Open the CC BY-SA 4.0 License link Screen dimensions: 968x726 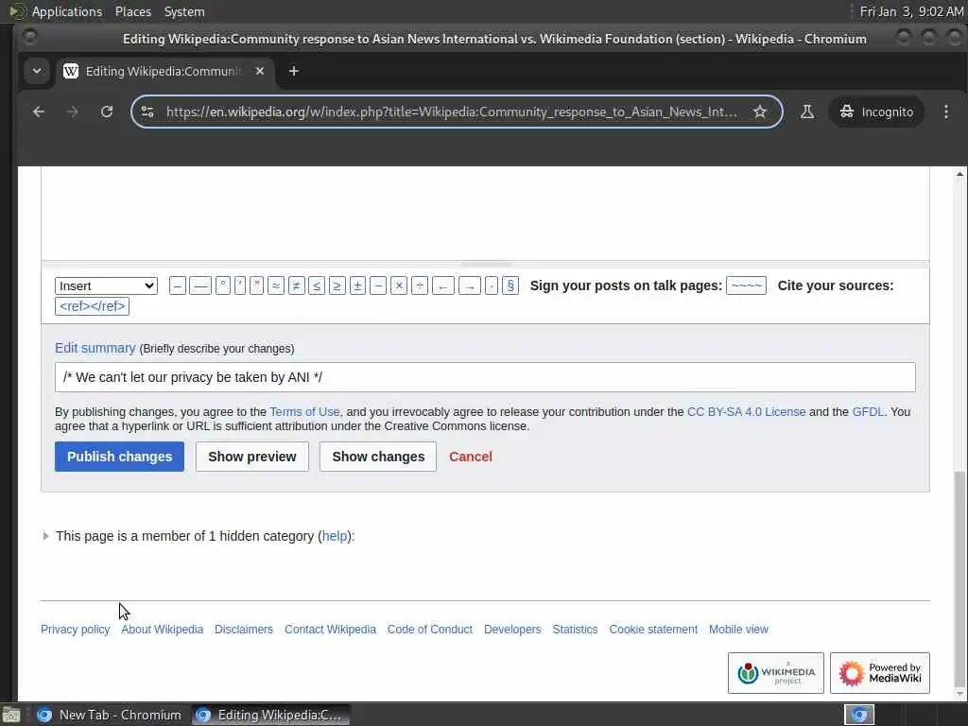tap(747, 412)
